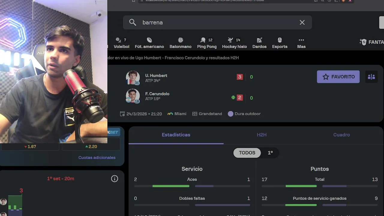This screenshot has height=216, width=384.
Task: Open the 'Cuotas adicionales' link
Action: 97,157
